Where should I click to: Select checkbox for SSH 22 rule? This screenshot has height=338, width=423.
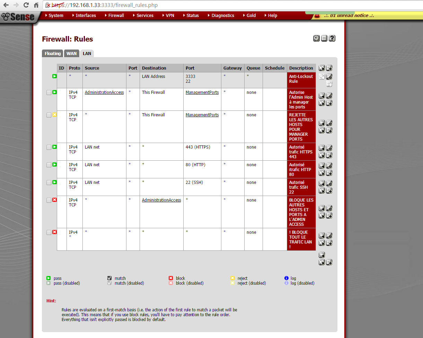(x=49, y=183)
